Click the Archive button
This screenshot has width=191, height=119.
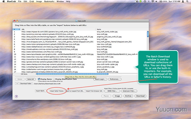[x=128, y=96]
